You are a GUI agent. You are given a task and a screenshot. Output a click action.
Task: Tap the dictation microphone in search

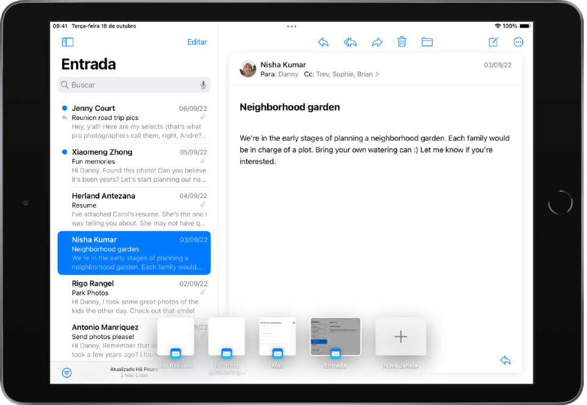[203, 85]
